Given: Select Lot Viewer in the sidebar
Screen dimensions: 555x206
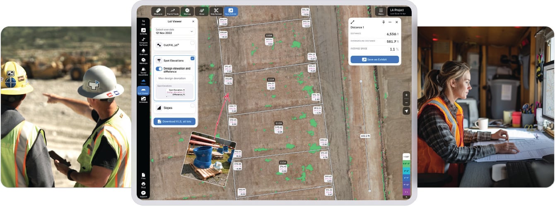Looking at the screenshot, I should [x=143, y=90].
